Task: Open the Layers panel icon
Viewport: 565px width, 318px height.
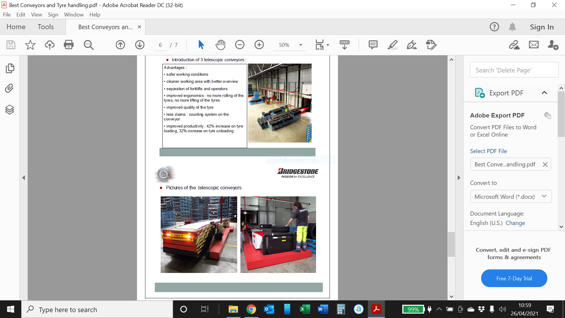Action: coord(9,110)
